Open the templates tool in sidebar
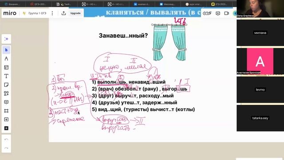This screenshot has height=160, width=284. tap(6, 67)
